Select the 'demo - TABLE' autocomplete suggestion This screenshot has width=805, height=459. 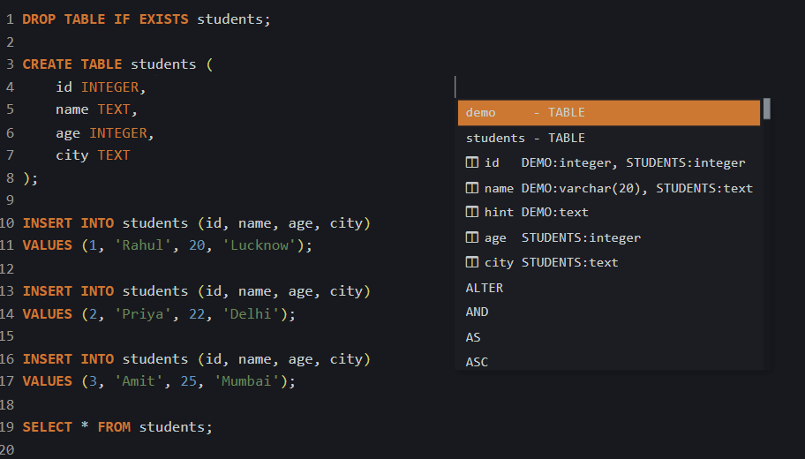609,113
